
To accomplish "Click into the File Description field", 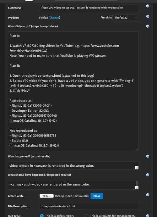I will pyautogui.click(x=89, y=206).
